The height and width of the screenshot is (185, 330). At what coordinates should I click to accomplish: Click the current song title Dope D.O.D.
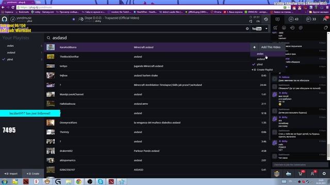coord(112,18)
